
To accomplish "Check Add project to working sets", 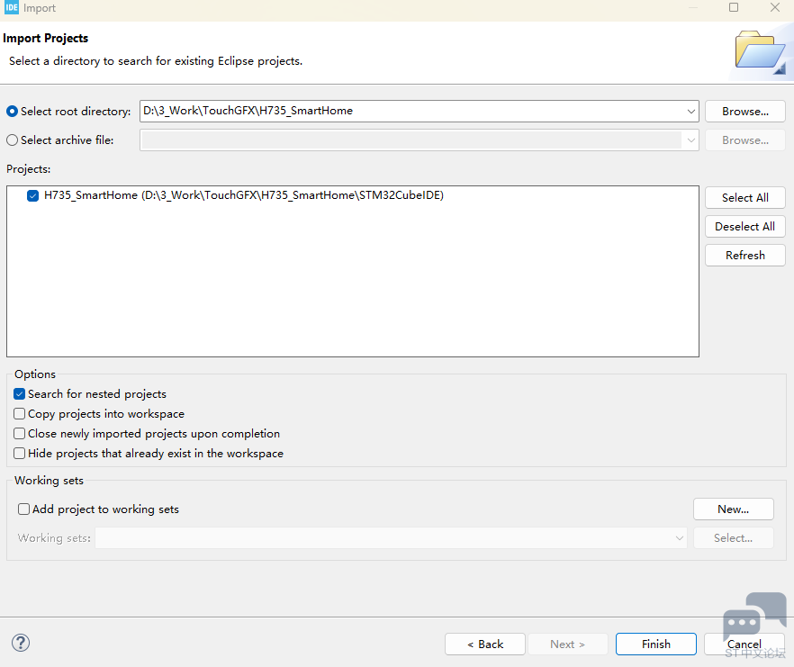I will pyautogui.click(x=23, y=509).
